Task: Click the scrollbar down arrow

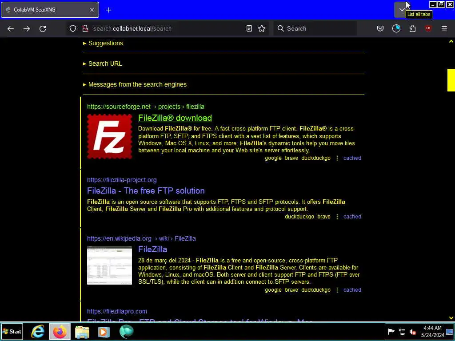Action: [451, 318]
